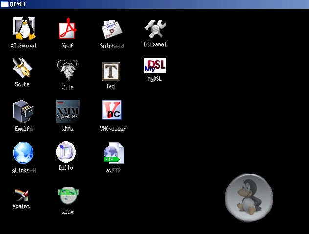Viewport: 309px width, 234px height.
Task: Click the Xpaint label text
Action: (22, 206)
